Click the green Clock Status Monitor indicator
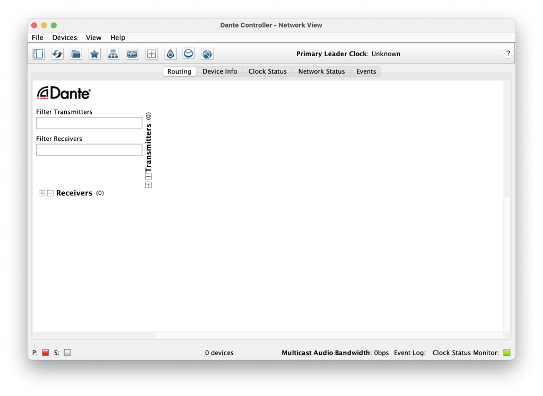Viewport: 543px width, 396px height. coord(506,353)
